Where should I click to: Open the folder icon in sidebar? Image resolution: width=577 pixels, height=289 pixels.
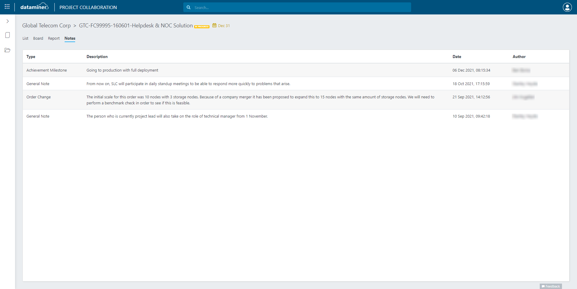pos(8,50)
